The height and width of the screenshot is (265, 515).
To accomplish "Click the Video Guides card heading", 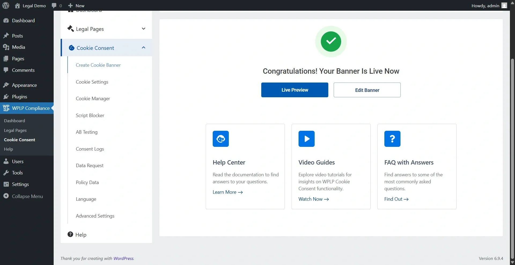I will pos(317,162).
